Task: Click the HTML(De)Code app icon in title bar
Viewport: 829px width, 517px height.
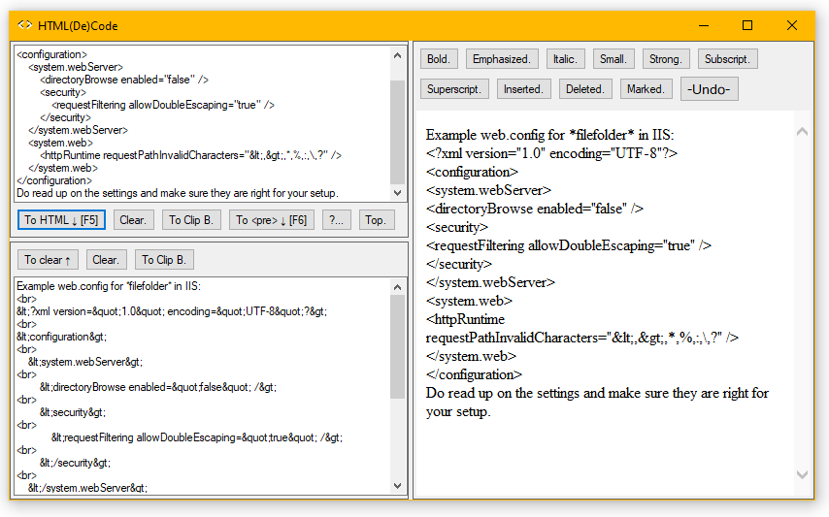Action: click(24, 25)
